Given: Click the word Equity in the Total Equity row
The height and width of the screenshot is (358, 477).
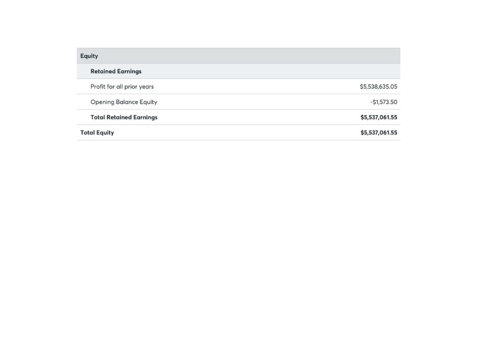Looking at the screenshot, I should point(105,133).
